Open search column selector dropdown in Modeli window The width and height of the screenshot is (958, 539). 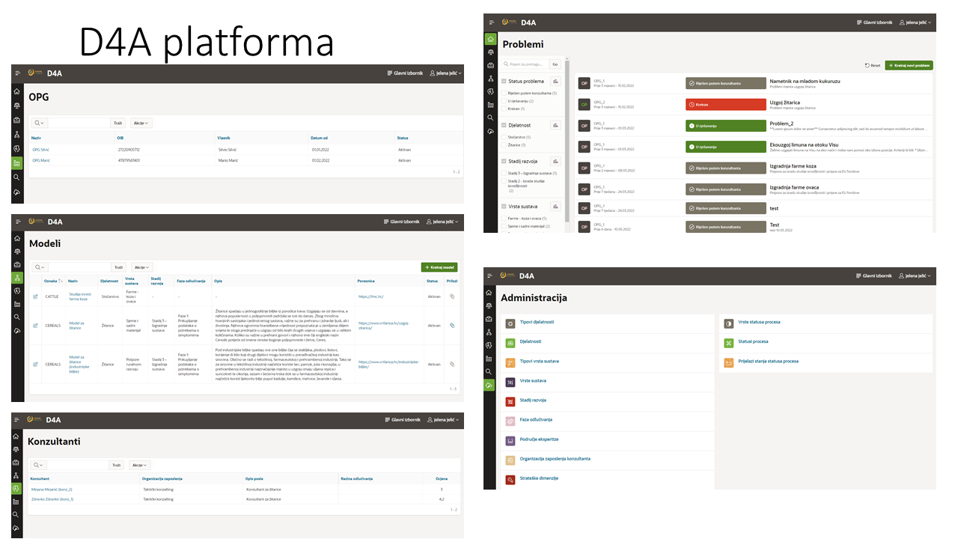point(39,267)
